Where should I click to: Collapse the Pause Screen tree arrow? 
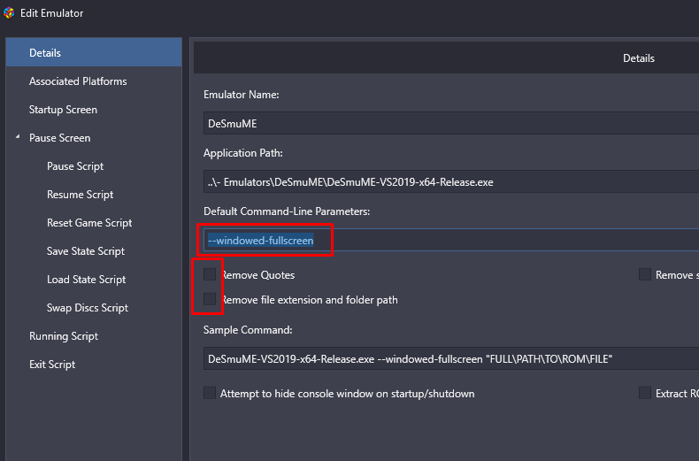point(18,137)
